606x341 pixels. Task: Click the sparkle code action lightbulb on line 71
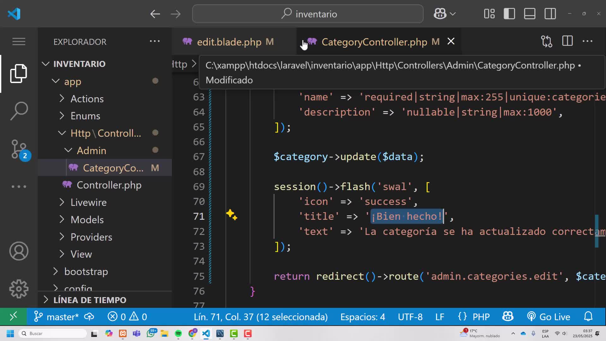tap(232, 215)
